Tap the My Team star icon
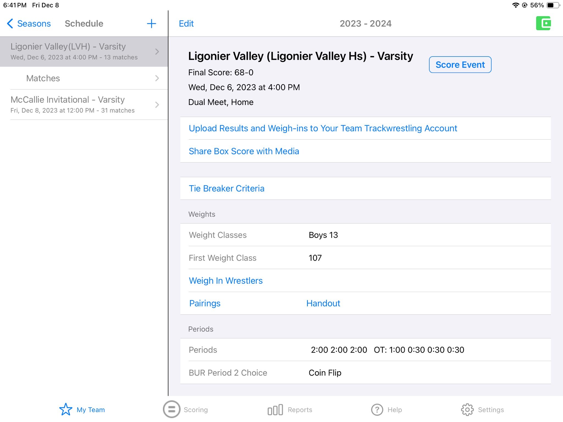Screen dimensions: 563x422 pos(66,409)
